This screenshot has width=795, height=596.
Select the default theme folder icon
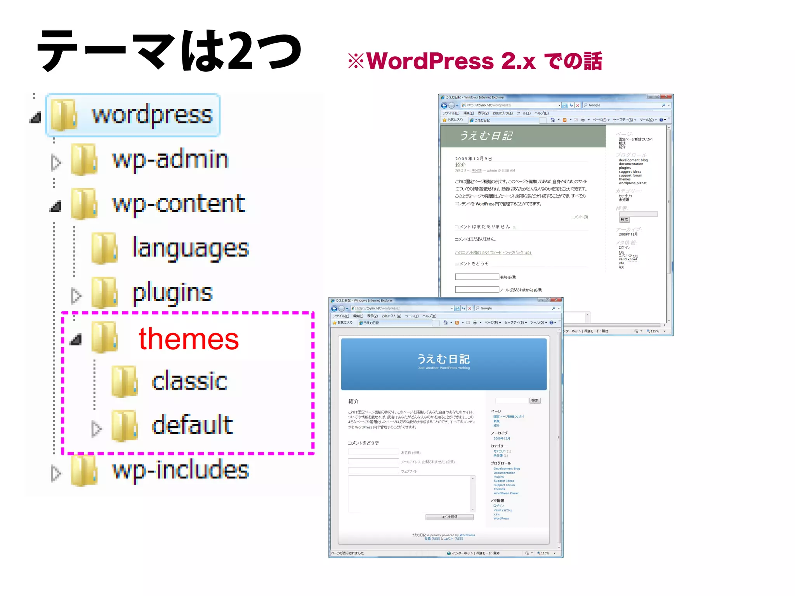(124, 426)
